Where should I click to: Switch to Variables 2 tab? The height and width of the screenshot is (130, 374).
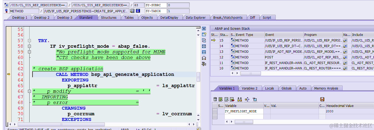point(250,88)
